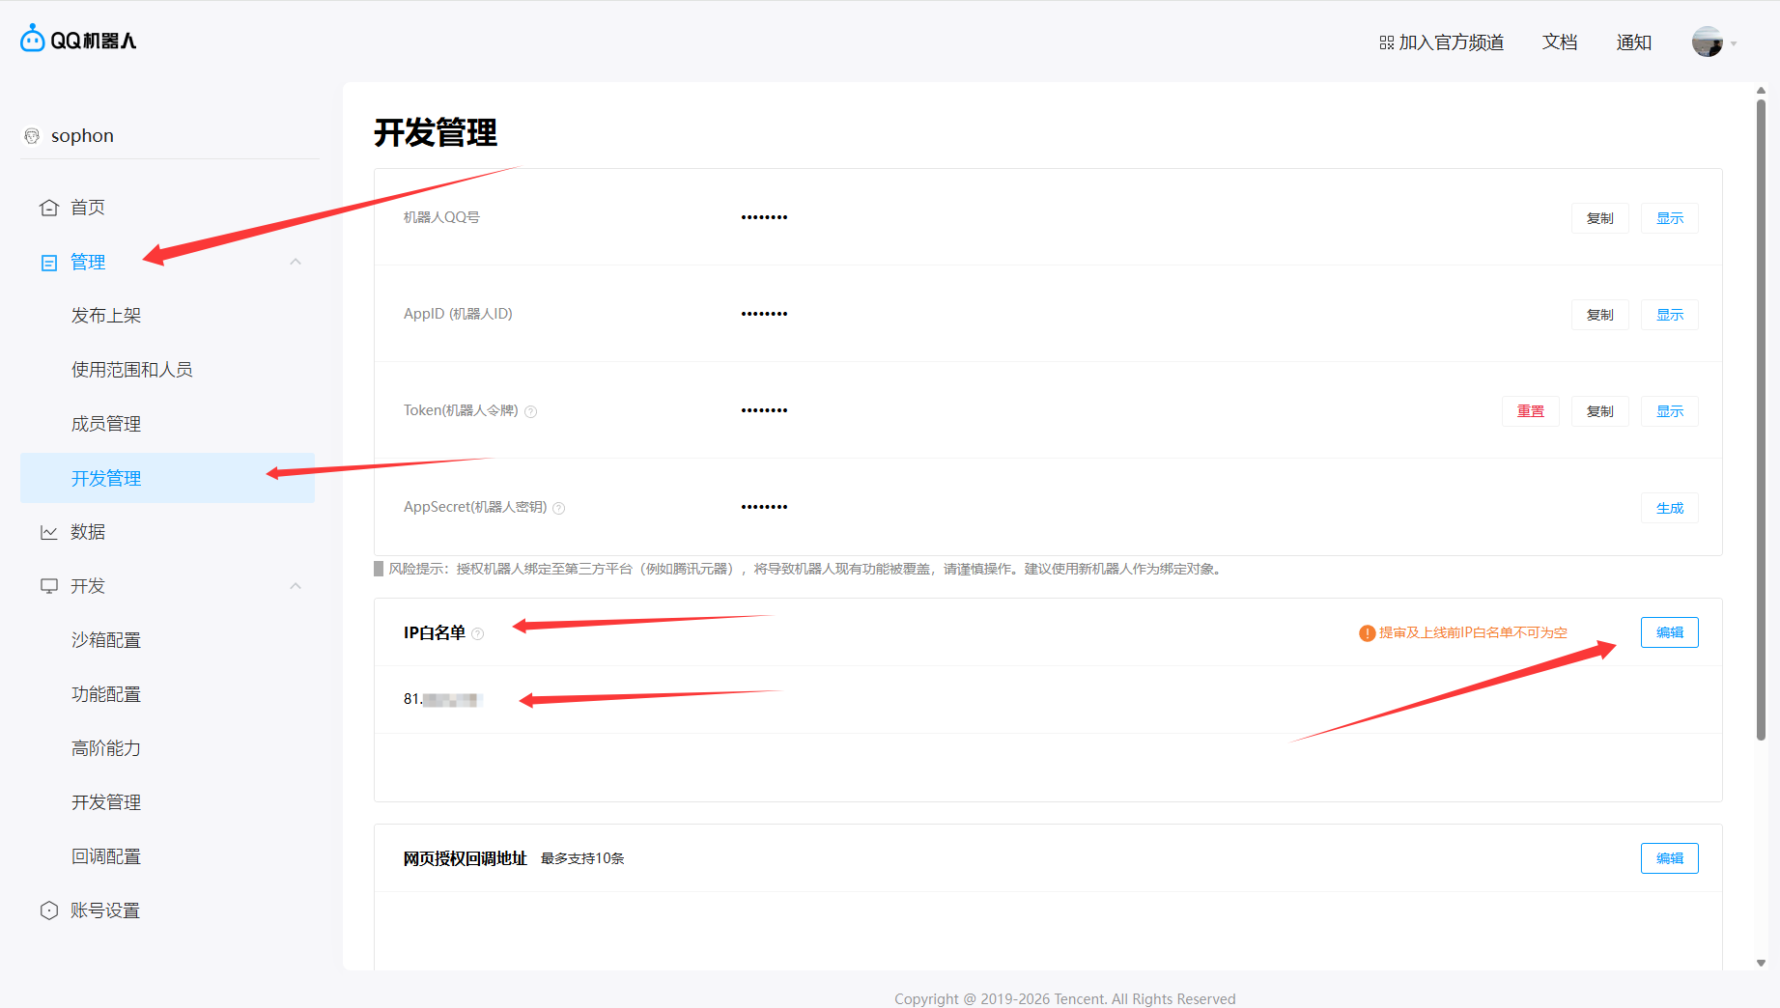
Task: Click the vertical scrollbar thumb
Action: coord(1761,415)
